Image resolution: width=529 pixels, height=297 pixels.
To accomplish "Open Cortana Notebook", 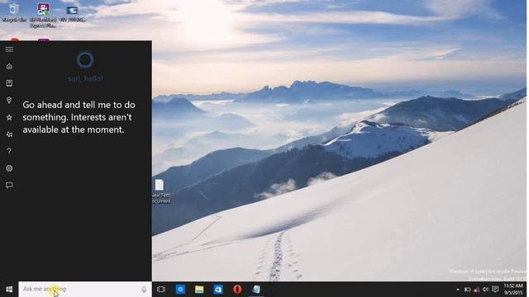I will pyautogui.click(x=9, y=83).
